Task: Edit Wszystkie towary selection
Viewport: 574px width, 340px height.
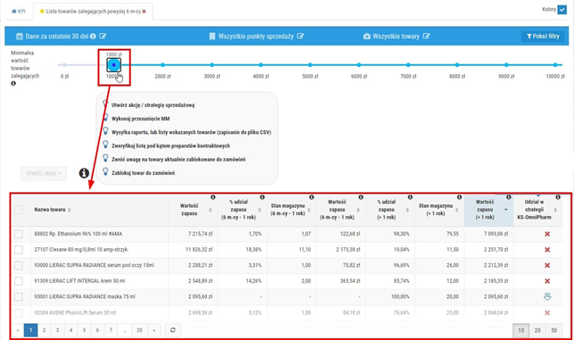Action: coord(426,36)
